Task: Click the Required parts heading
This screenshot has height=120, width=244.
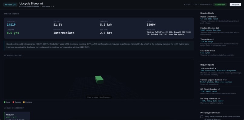Action: (207, 65)
